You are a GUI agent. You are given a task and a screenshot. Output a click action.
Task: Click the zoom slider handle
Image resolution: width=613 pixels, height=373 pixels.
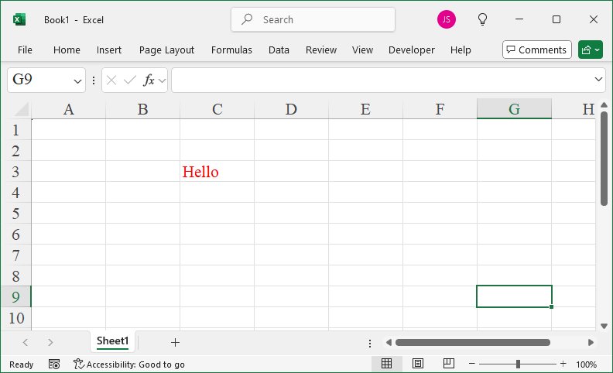pos(518,364)
